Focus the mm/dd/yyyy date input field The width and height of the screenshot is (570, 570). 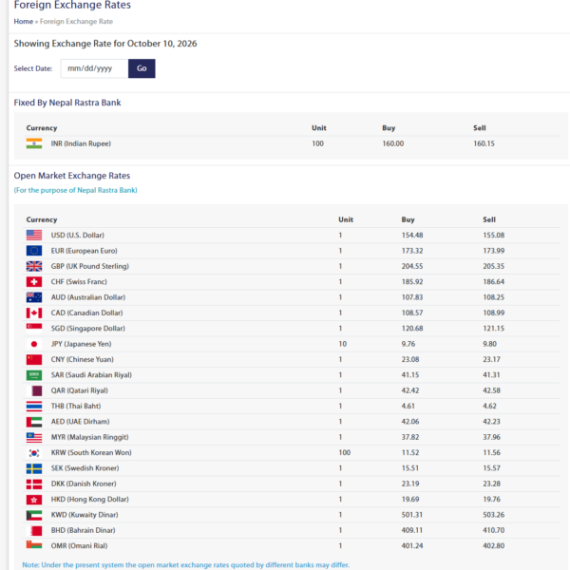94,68
